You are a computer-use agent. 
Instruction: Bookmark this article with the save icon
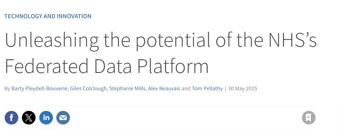[x=309, y=118]
